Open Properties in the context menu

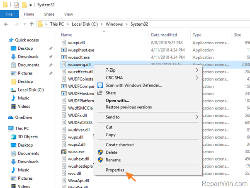click(x=115, y=170)
